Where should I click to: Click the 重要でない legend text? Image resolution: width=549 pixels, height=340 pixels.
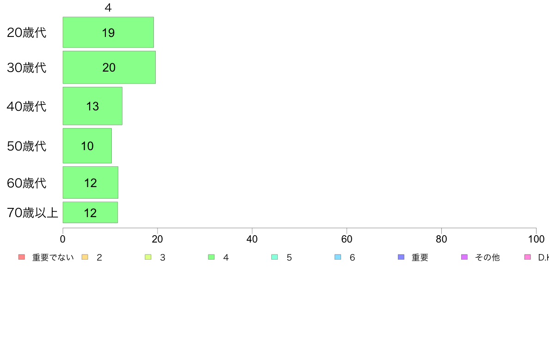coord(53,257)
